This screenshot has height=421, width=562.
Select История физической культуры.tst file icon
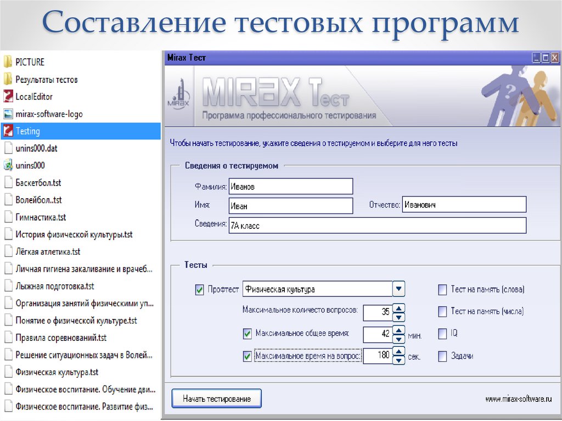(8, 234)
